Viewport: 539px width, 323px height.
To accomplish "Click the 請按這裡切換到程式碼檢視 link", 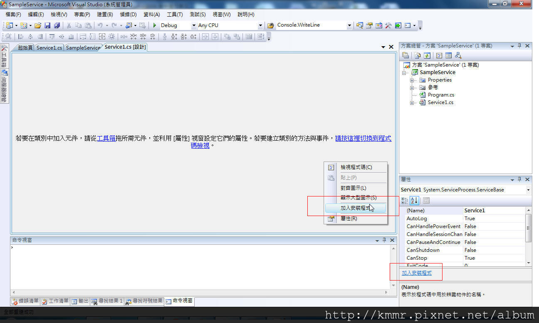I will click(x=363, y=139).
